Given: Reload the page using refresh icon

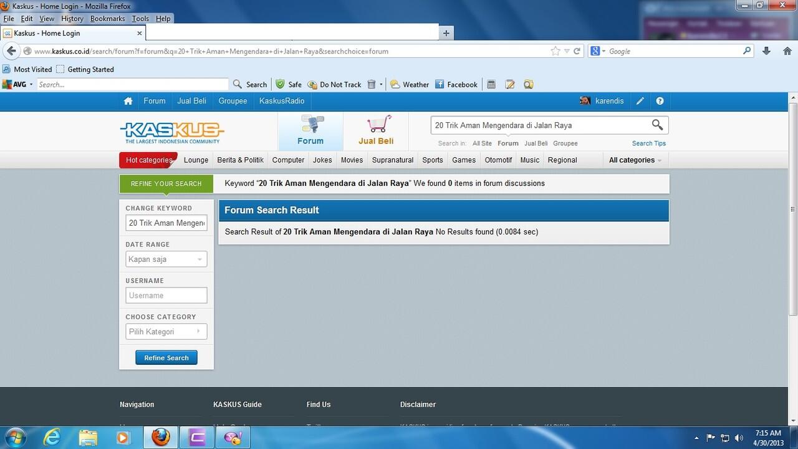Looking at the screenshot, I should tap(577, 51).
